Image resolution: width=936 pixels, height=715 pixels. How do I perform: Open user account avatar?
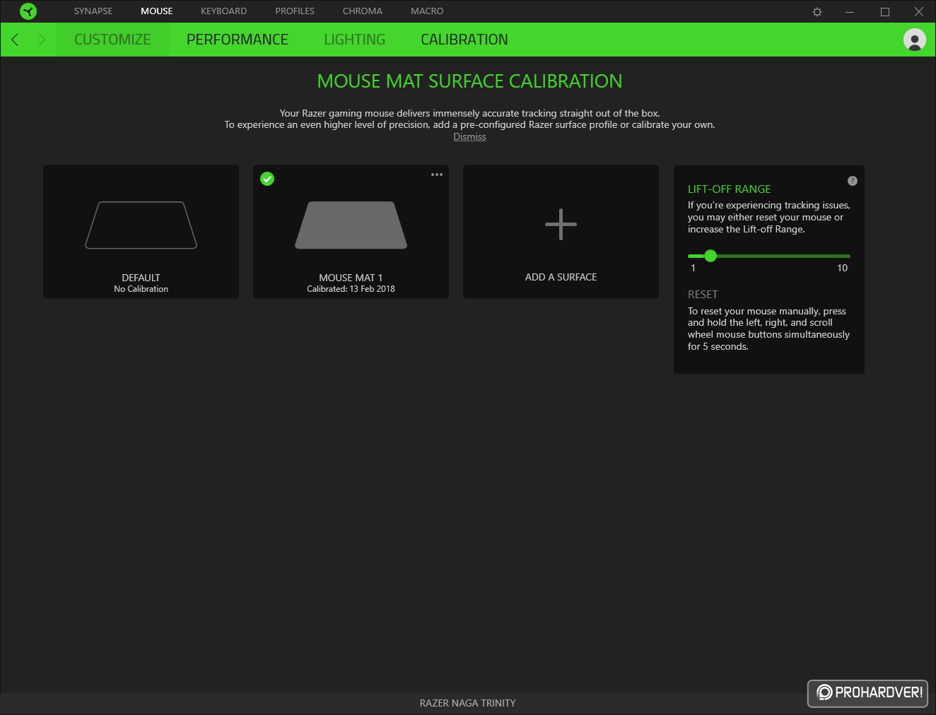coord(915,40)
